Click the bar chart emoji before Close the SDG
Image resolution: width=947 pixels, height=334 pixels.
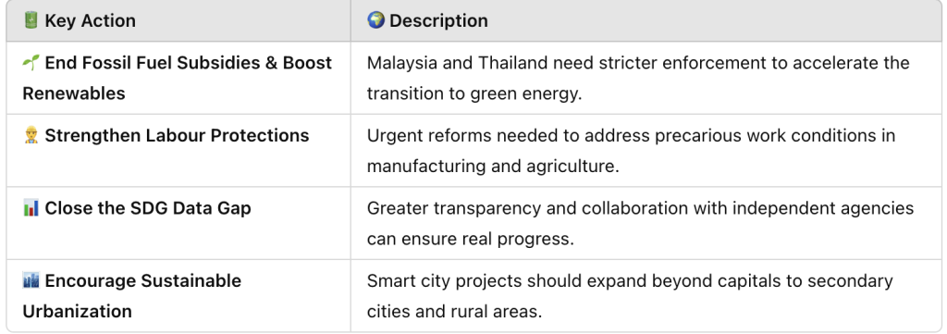point(31,208)
